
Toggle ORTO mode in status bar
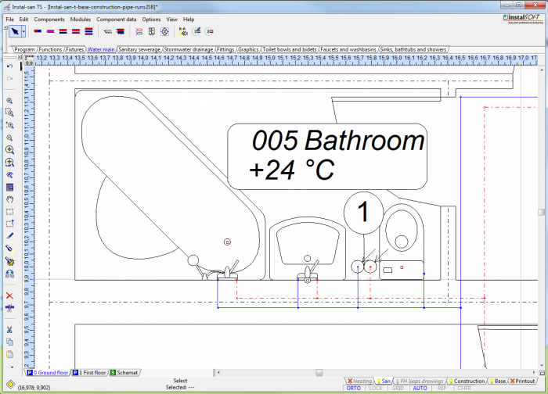pyautogui.click(x=354, y=388)
